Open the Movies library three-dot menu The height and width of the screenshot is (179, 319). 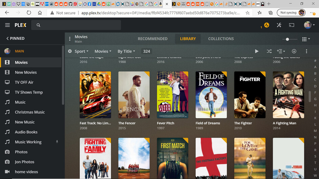coord(70,39)
